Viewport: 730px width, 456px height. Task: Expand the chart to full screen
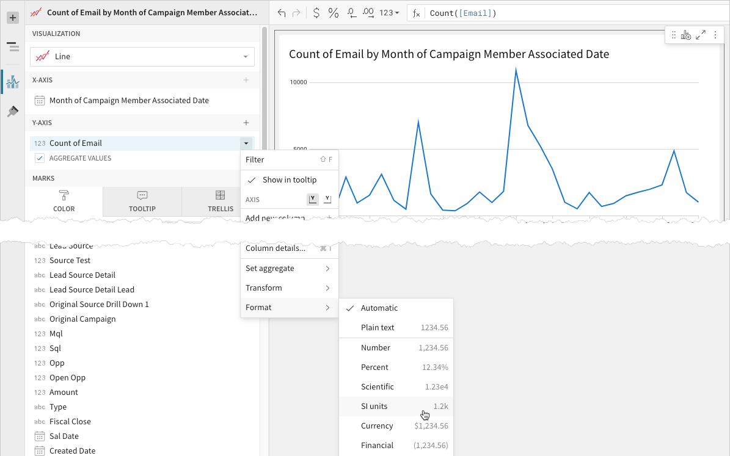click(x=701, y=35)
